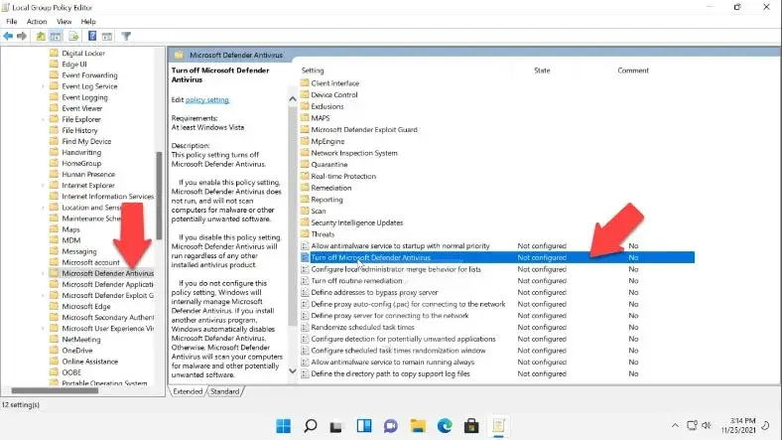Image resolution: width=782 pixels, height=440 pixels.
Task: Click the Back arrow toolbar icon
Action: [8, 36]
